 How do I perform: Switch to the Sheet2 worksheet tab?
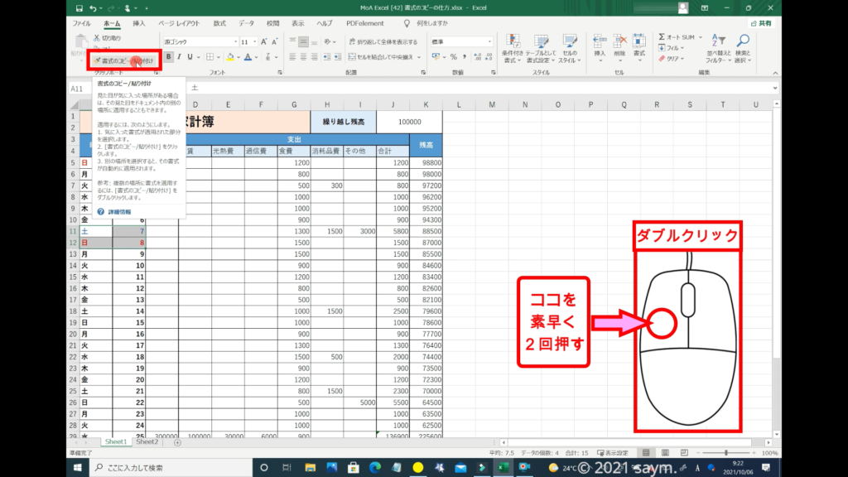click(x=147, y=442)
